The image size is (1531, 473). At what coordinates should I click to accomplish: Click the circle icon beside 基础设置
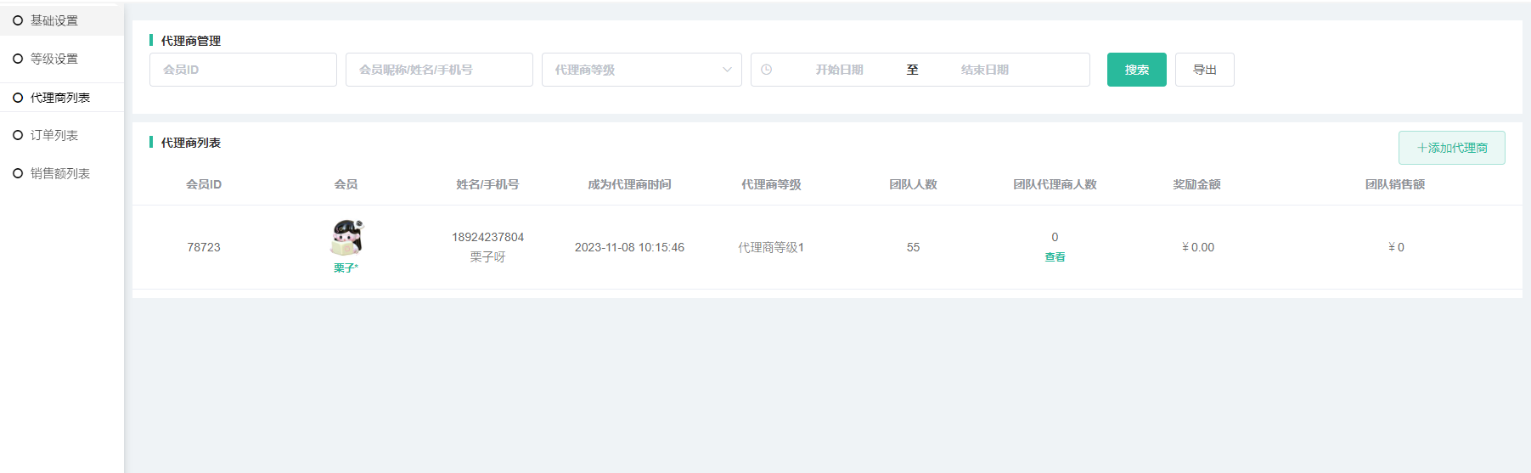[18, 20]
